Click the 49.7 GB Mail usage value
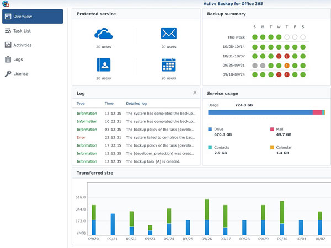Screen dimensions: 331x248 pyautogui.click(x=284, y=134)
